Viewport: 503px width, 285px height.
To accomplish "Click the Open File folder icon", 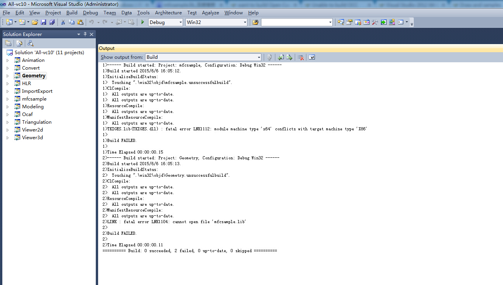I will [35, 22].
